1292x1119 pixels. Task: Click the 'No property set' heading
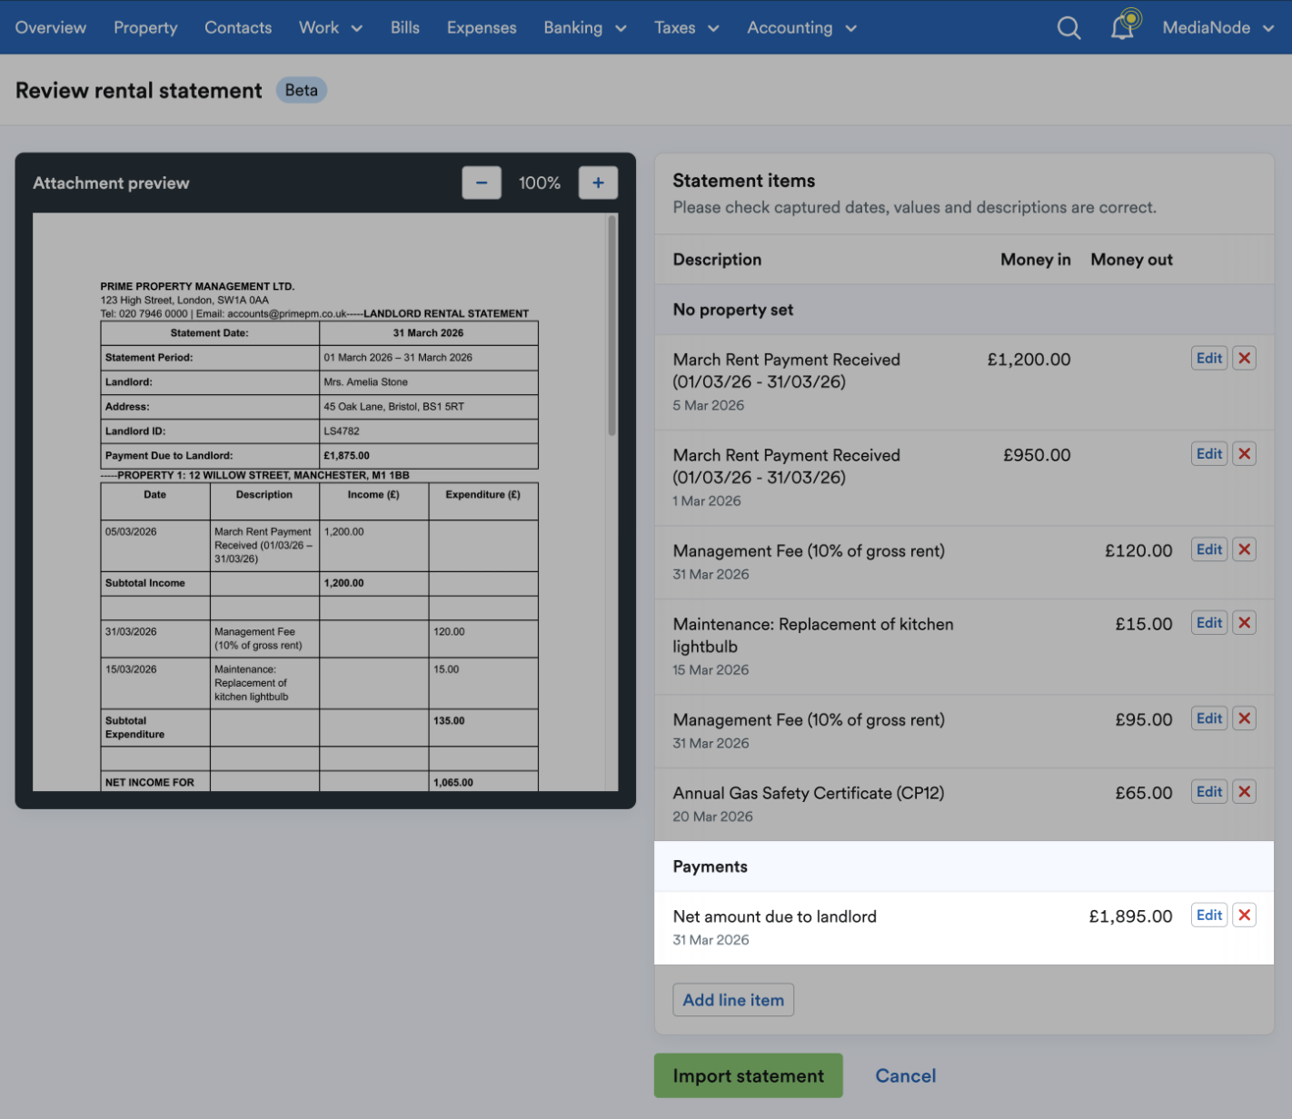733,310
